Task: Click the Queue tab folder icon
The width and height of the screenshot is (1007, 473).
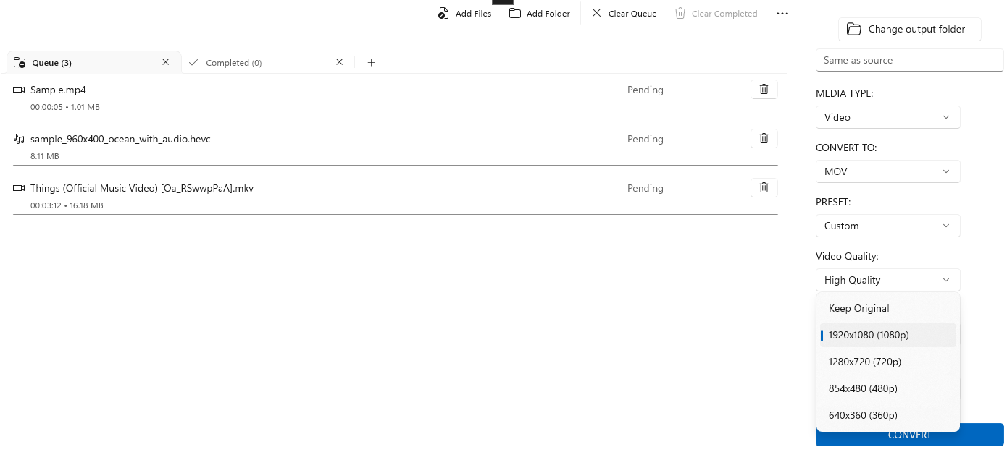Action: click(x=20, y=63)
